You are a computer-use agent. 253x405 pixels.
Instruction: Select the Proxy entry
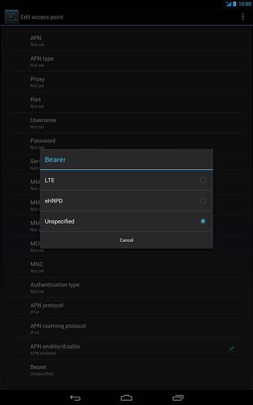pos(126,82)
